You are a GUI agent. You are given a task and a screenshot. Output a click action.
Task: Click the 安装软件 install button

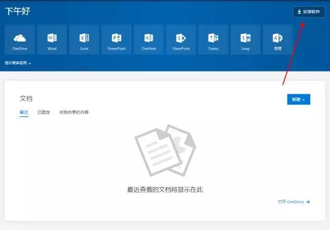pos(309,12)
